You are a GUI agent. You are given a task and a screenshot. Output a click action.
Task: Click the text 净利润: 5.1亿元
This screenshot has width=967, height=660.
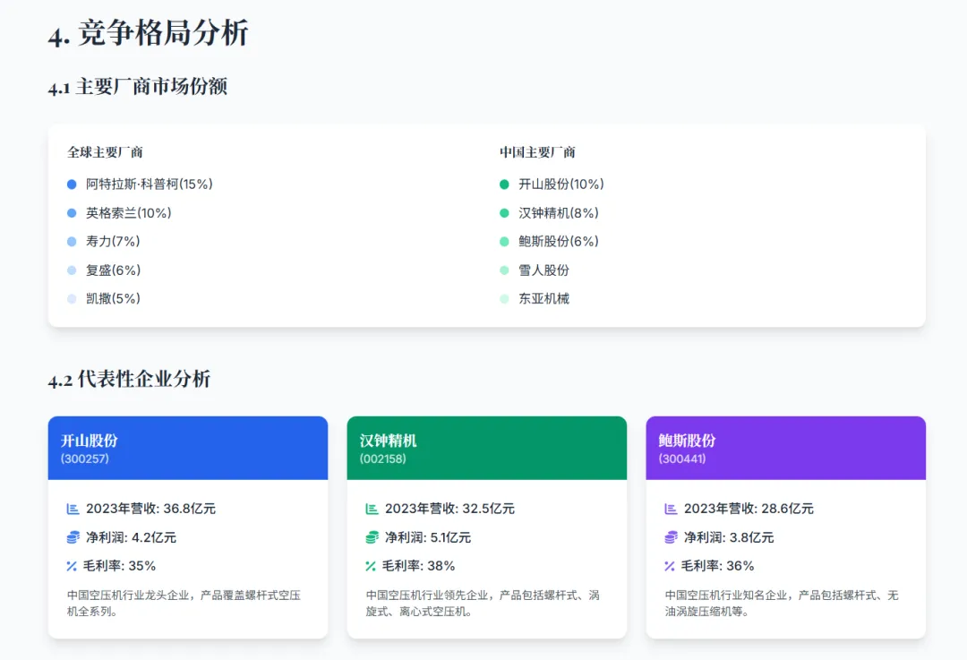(428, 537)
